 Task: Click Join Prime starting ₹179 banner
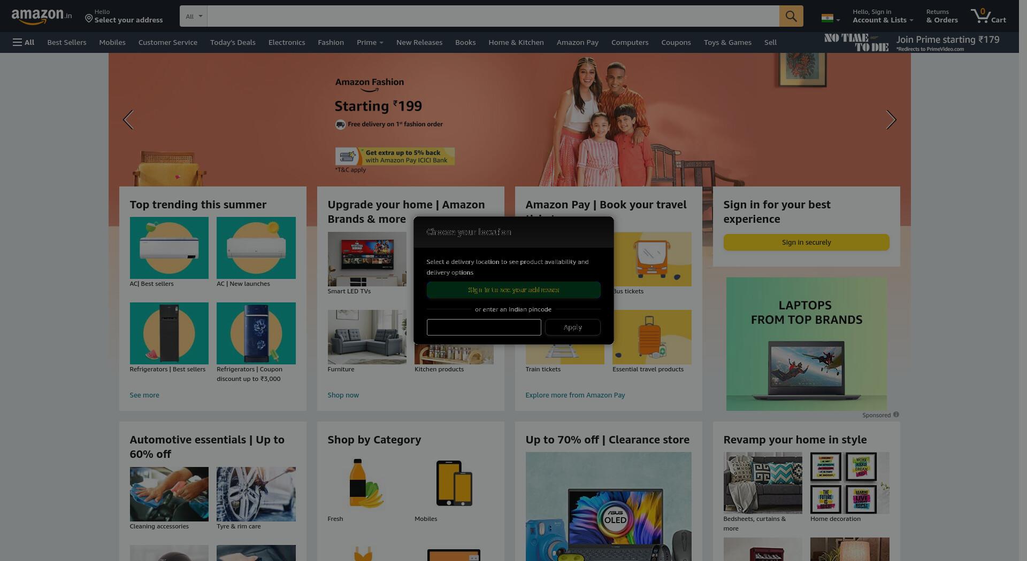click(912, 42)
